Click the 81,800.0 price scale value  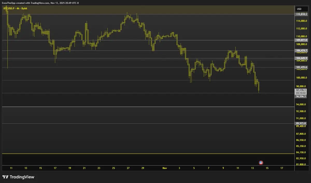[301, 165]
